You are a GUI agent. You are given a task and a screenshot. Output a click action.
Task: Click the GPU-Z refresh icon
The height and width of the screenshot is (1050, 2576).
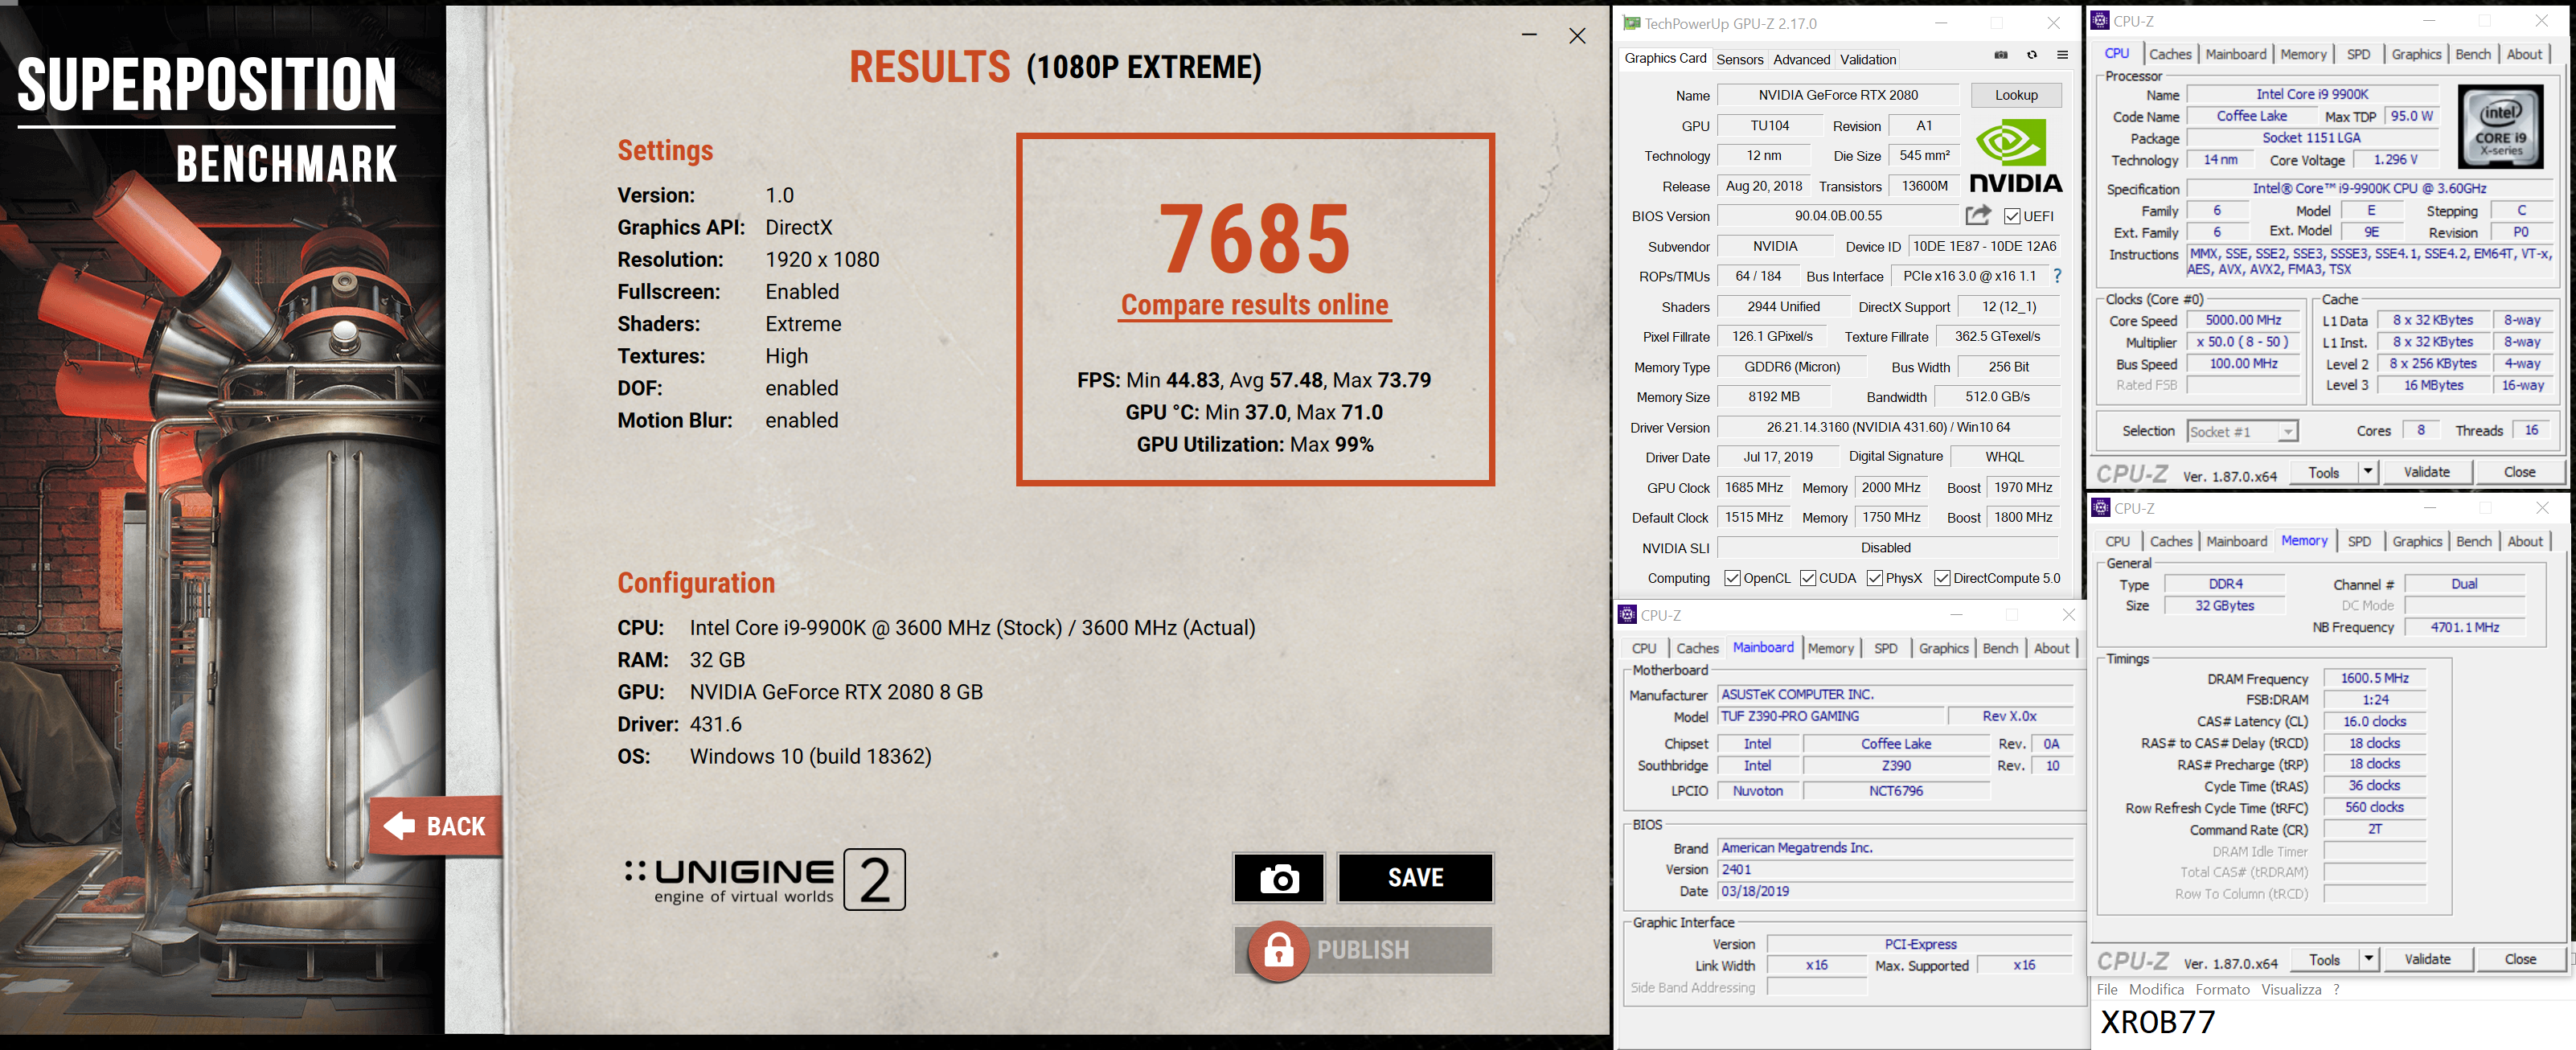2032,55
